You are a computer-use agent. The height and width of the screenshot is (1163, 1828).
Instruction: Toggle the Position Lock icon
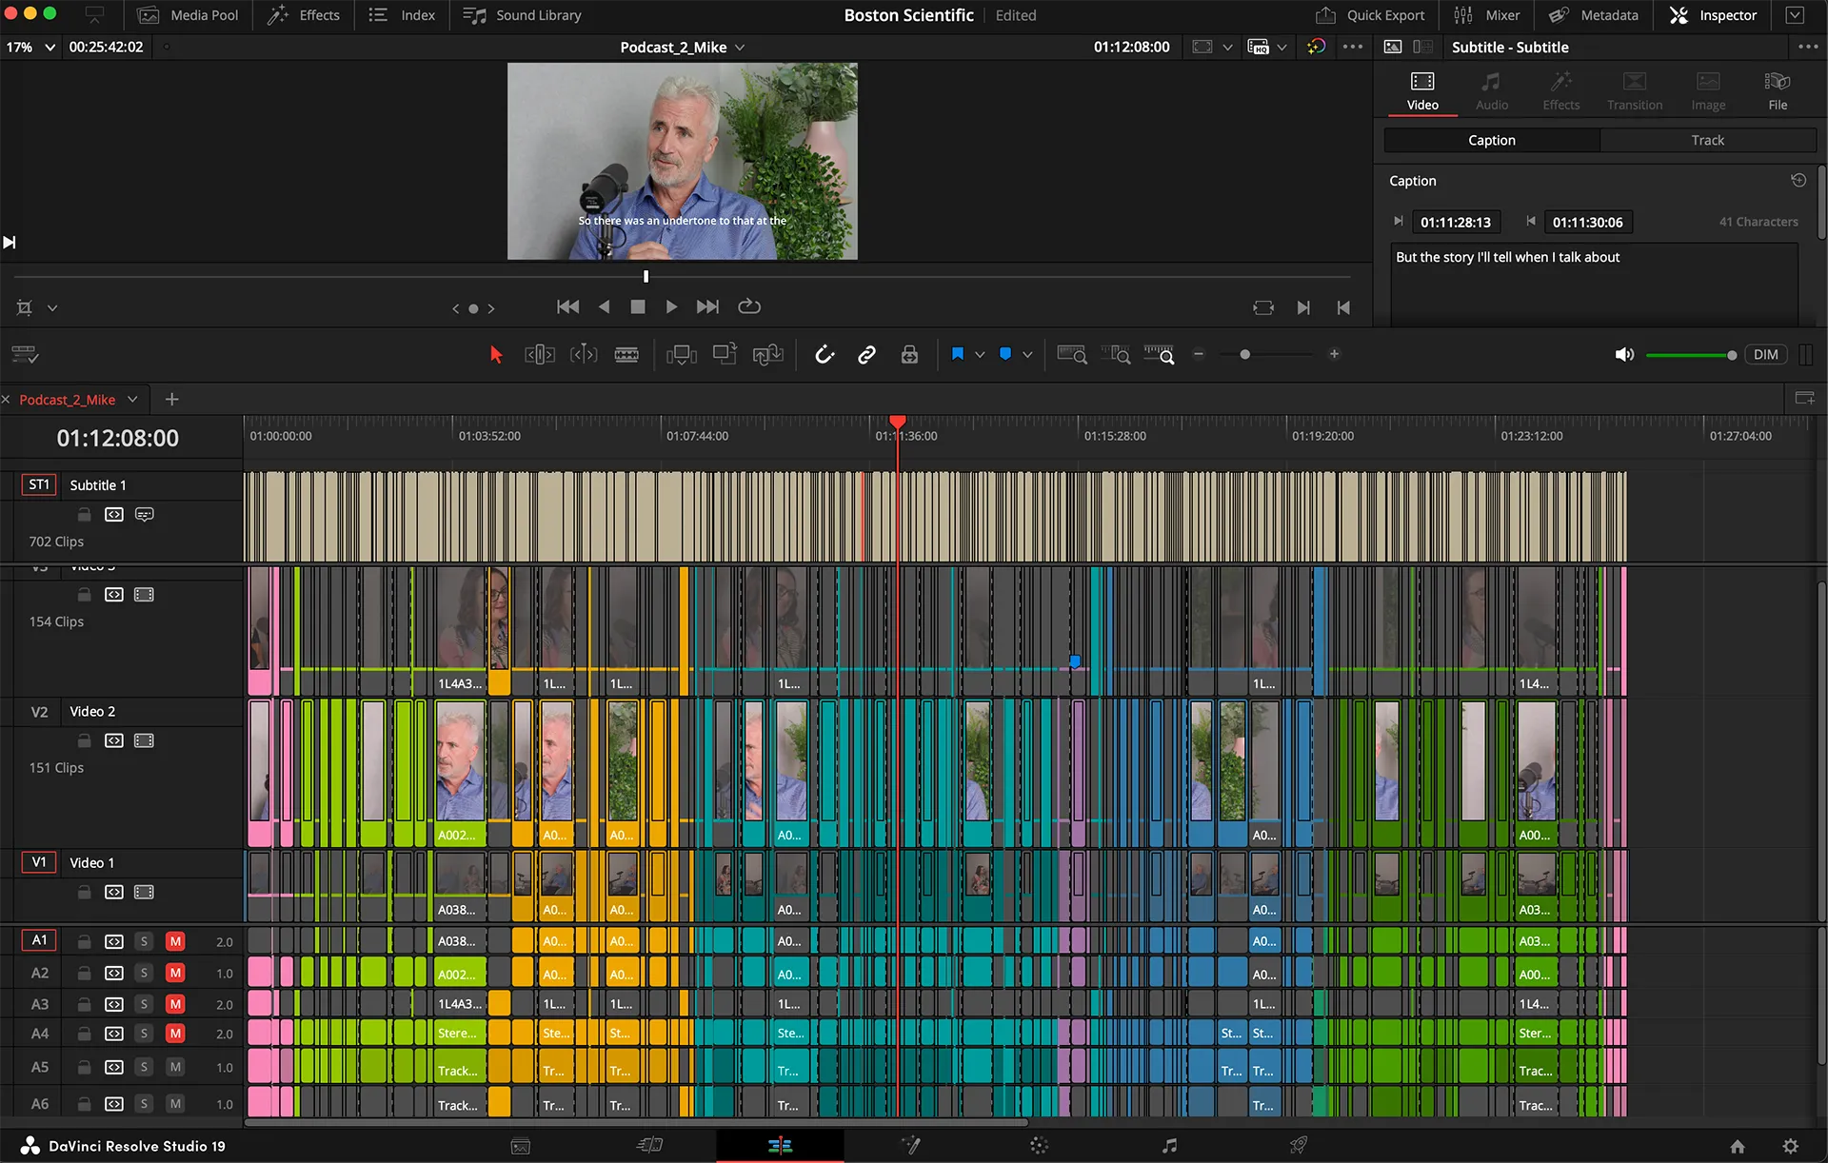coord(910,355)
